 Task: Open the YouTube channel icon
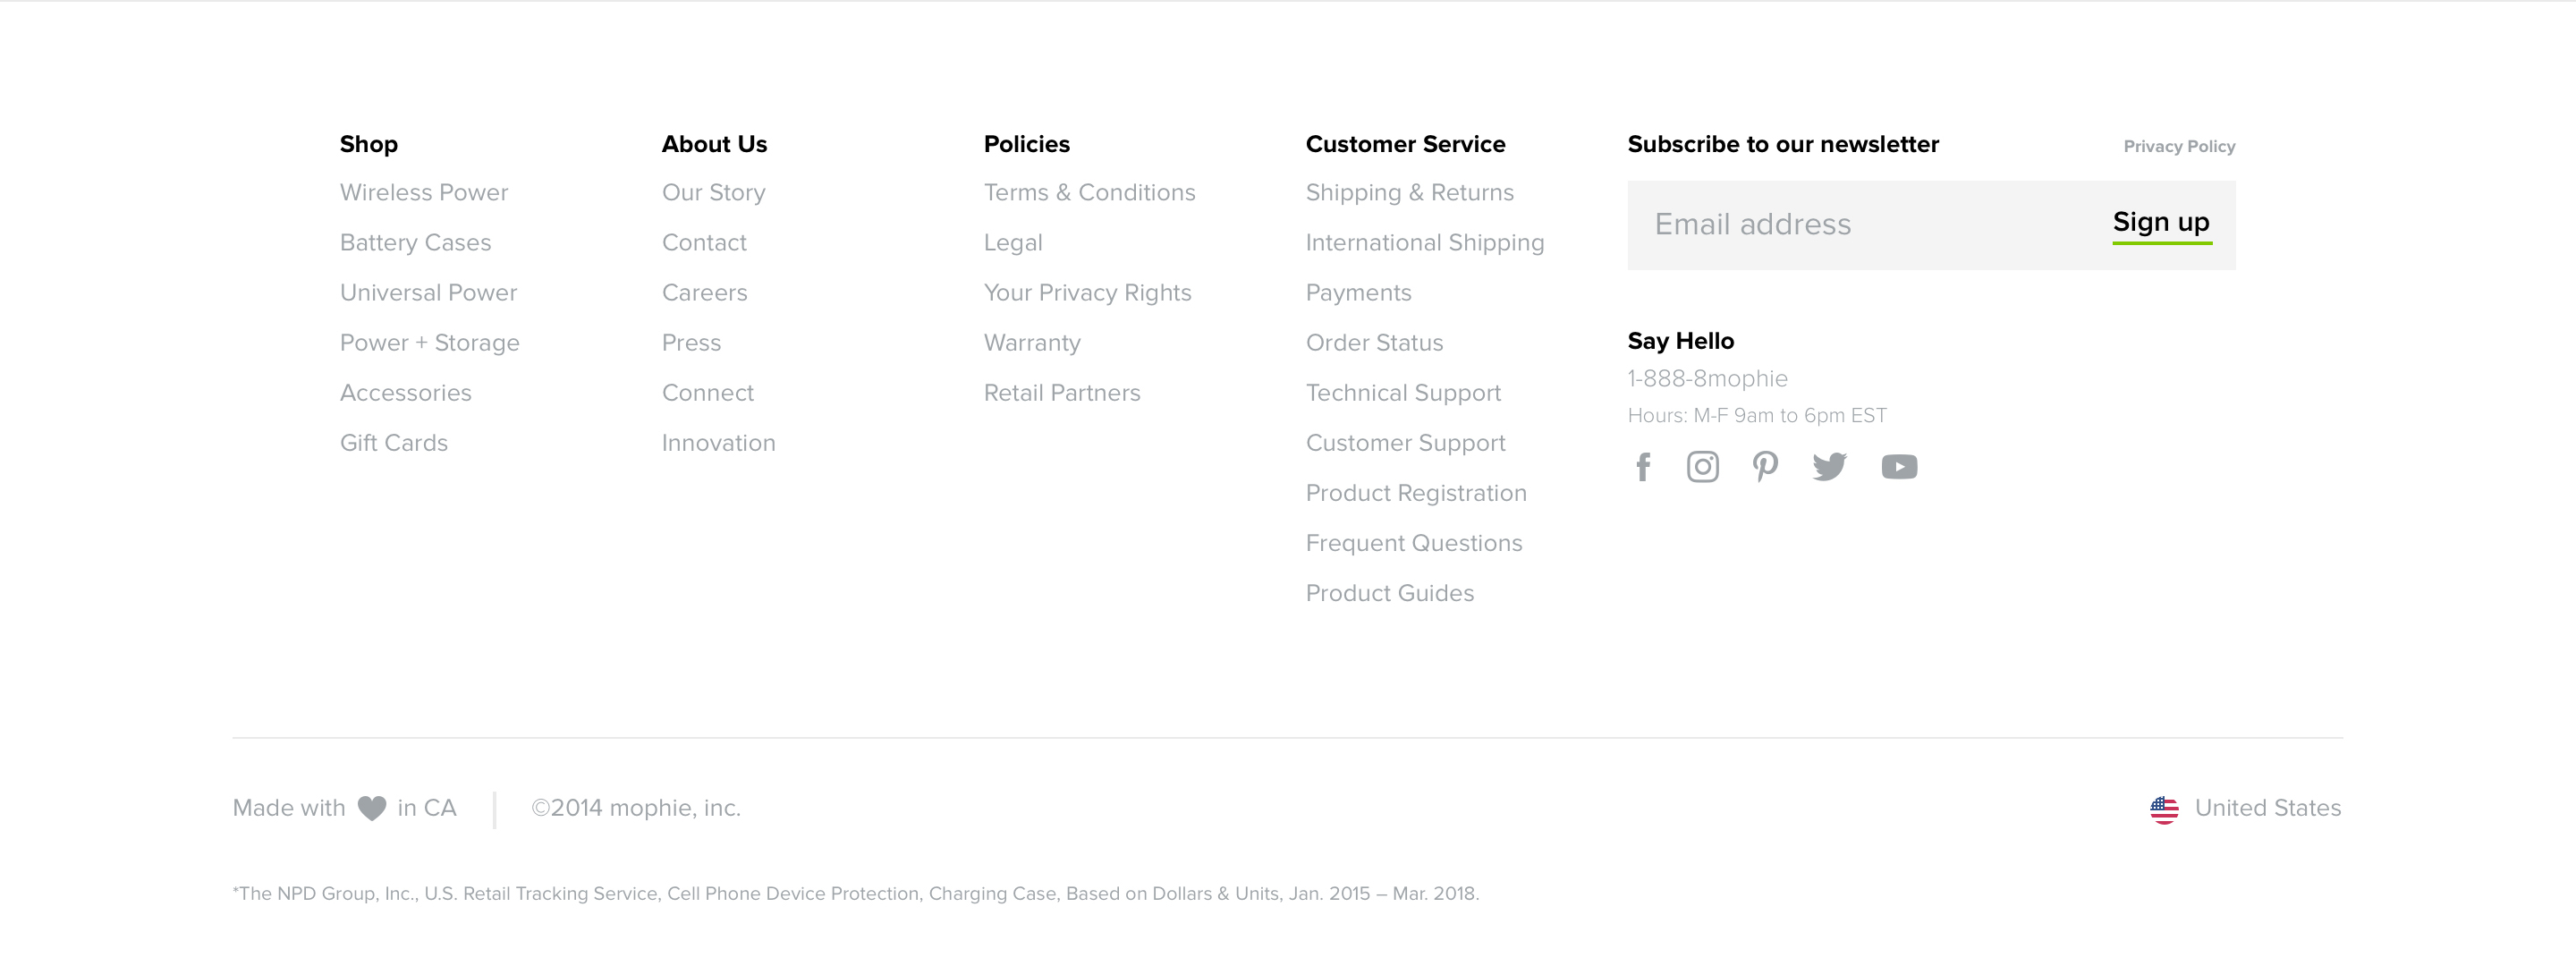(1898, 467)
